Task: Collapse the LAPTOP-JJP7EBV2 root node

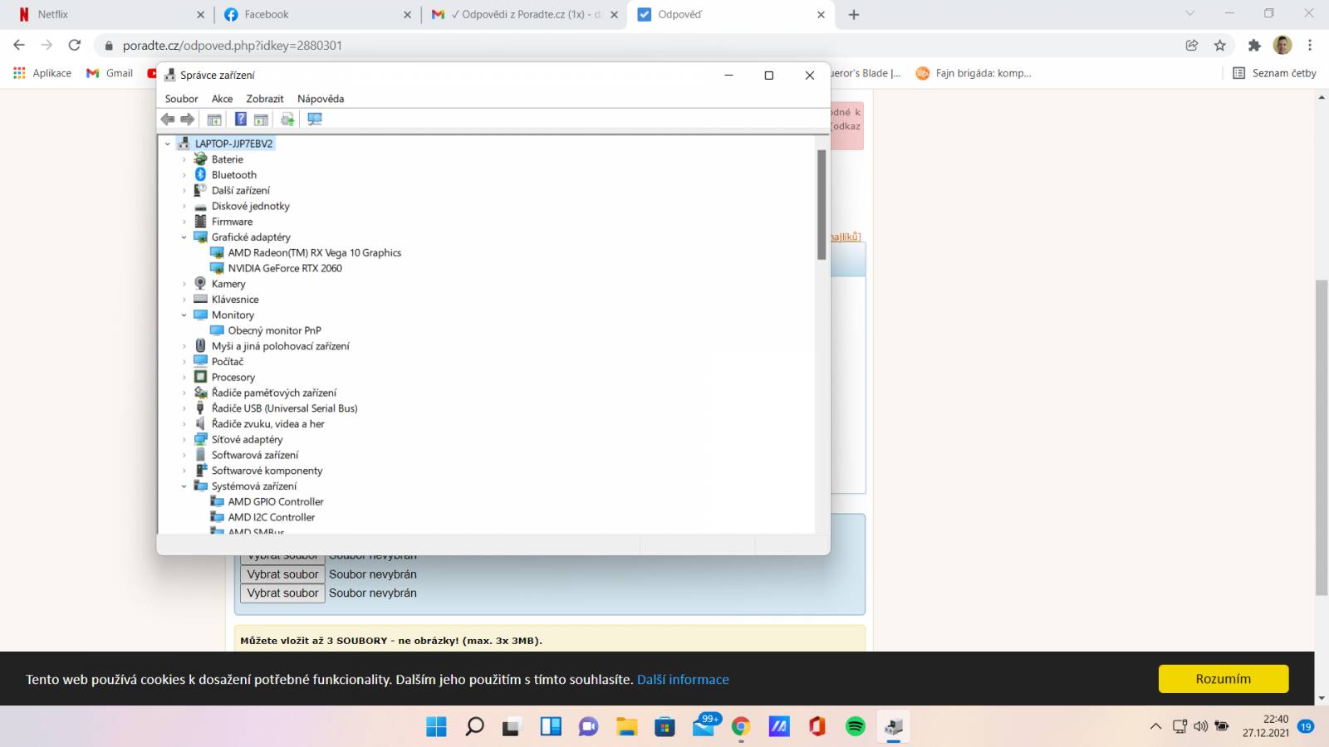Action: click(x=168, y=144)
